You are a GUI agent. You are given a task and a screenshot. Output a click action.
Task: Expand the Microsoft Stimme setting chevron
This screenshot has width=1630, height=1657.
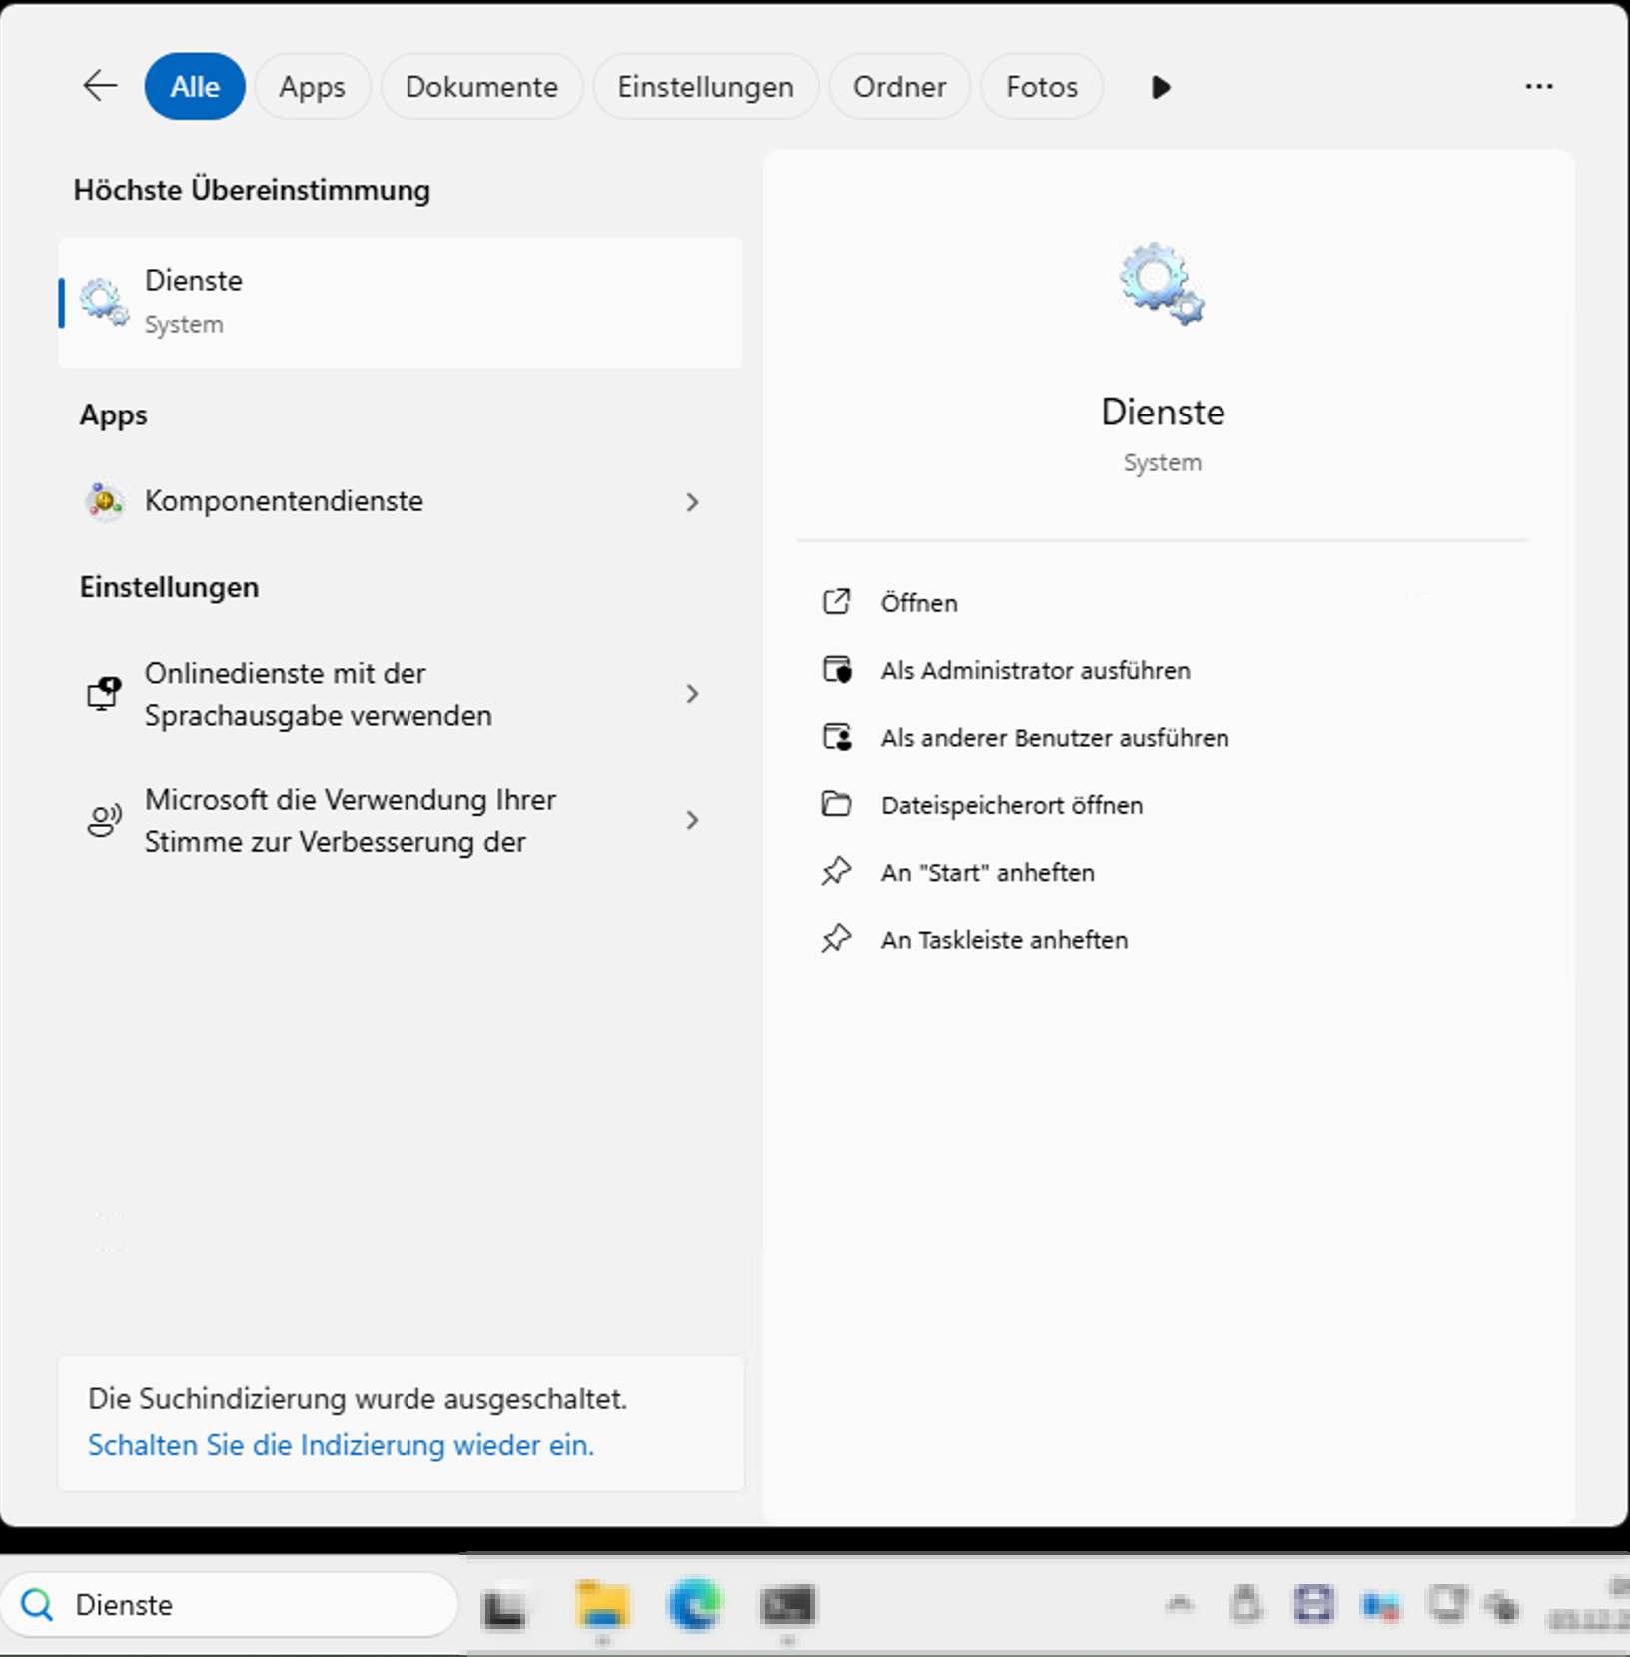[692, 820]
